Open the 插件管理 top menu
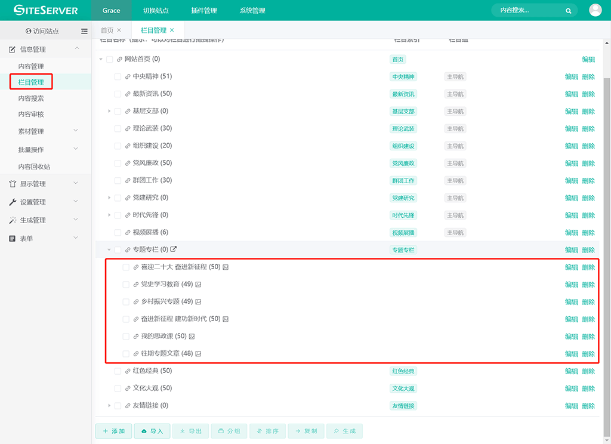This screenshot has height=444, width=611. click(205, 11)
